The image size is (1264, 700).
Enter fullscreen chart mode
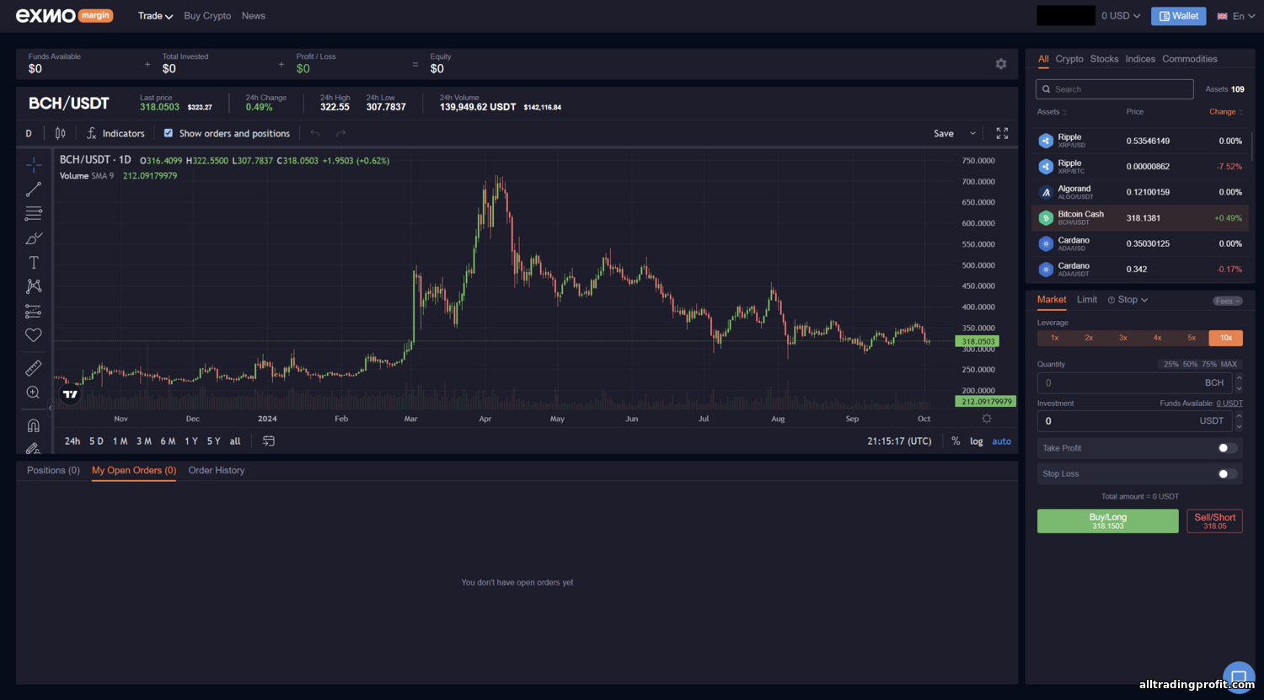pyautogui.click(x=1002, y=133)
